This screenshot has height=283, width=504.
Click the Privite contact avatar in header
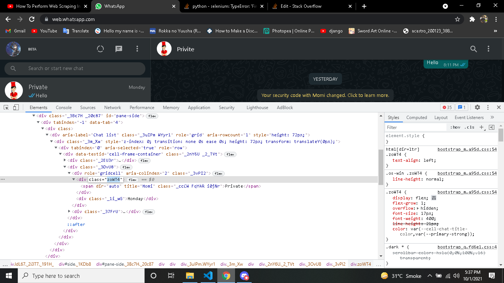(x=164, y=49)
